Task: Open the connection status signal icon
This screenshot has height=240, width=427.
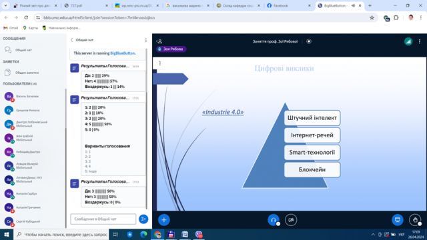Action: (408, 41)
